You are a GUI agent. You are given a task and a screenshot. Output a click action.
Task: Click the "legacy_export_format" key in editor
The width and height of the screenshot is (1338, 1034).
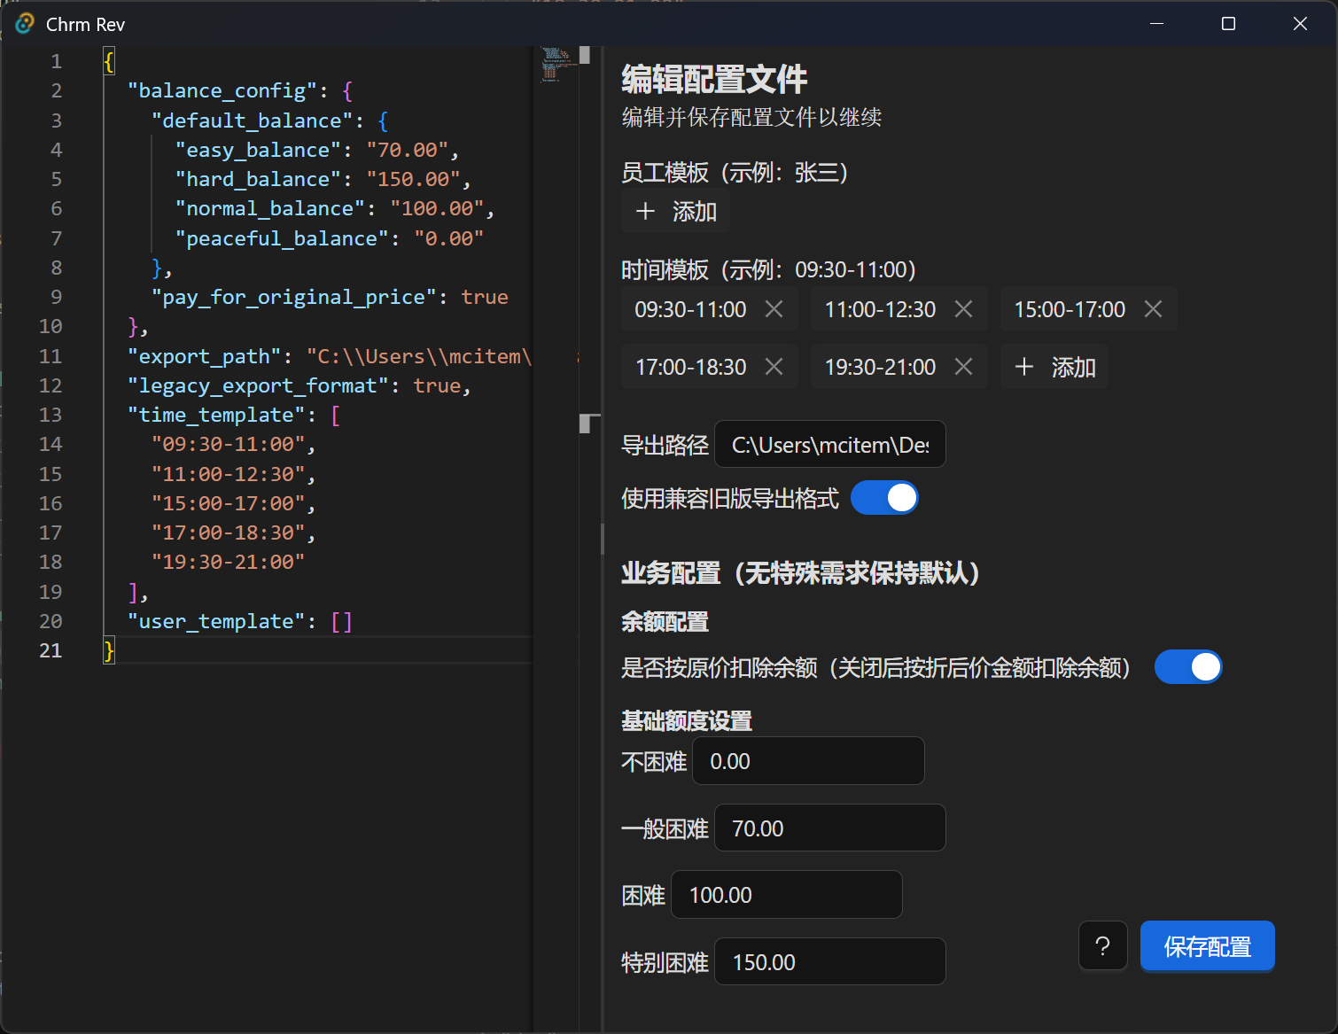click(x=258, y=385)
